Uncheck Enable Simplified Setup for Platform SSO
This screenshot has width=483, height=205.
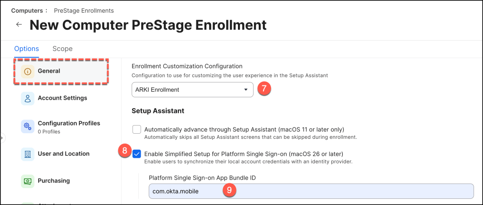pos(137,154)
